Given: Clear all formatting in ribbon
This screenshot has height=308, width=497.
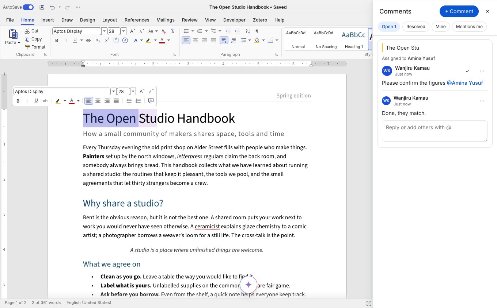Looking at the screenshot, I should [163, 31].
